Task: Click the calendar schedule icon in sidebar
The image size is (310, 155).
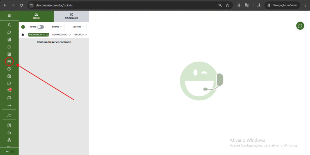Action: tap(9, 76)
